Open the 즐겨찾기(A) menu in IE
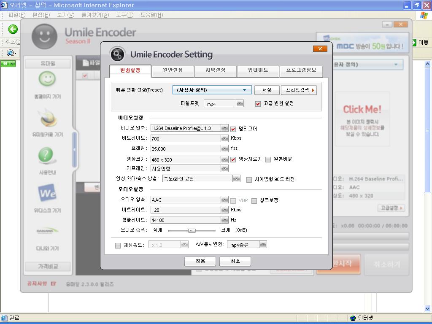The height and width of the screenshot is (324, 432). pyautogui.click(x=95, y=15)
